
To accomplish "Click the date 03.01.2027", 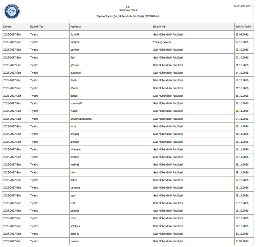I will click(x=242, y=241).
